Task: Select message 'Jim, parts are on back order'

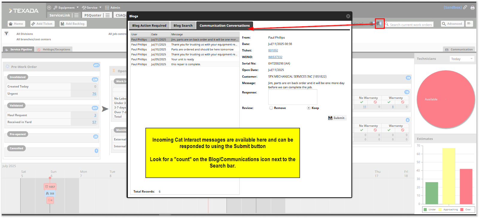Action: (185, 39)
